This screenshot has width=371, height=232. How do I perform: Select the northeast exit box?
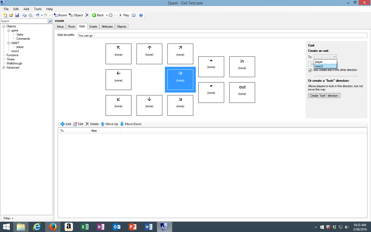[180, 54]
